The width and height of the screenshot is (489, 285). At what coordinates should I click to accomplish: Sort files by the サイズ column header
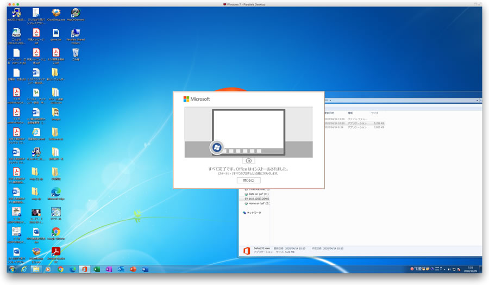click(x=375, y=113)
